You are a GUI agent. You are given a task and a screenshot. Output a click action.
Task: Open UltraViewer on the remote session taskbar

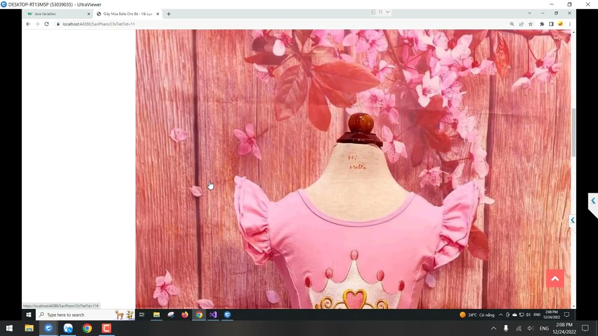pyautogui.click(x=227, y=315)
